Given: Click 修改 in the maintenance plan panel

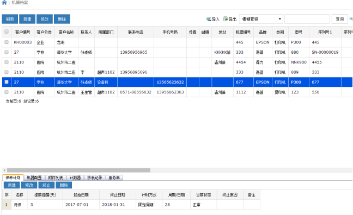Looking at the screenshot, I should coord(29,185).
